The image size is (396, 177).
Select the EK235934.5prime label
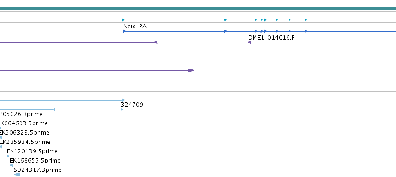pyautogui.click(x=25, y=142)
